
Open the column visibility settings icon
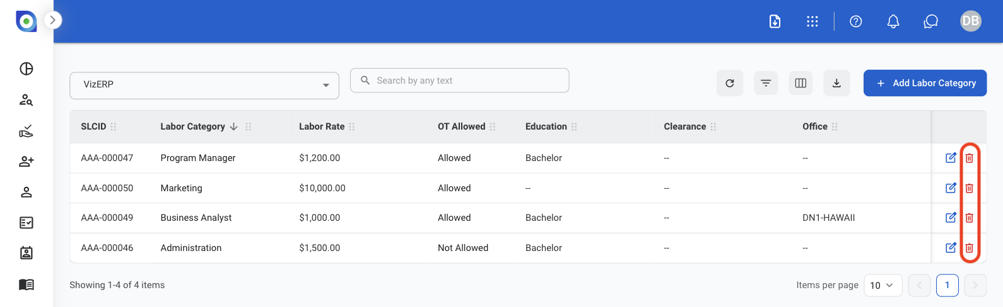[x=801, y=83]
